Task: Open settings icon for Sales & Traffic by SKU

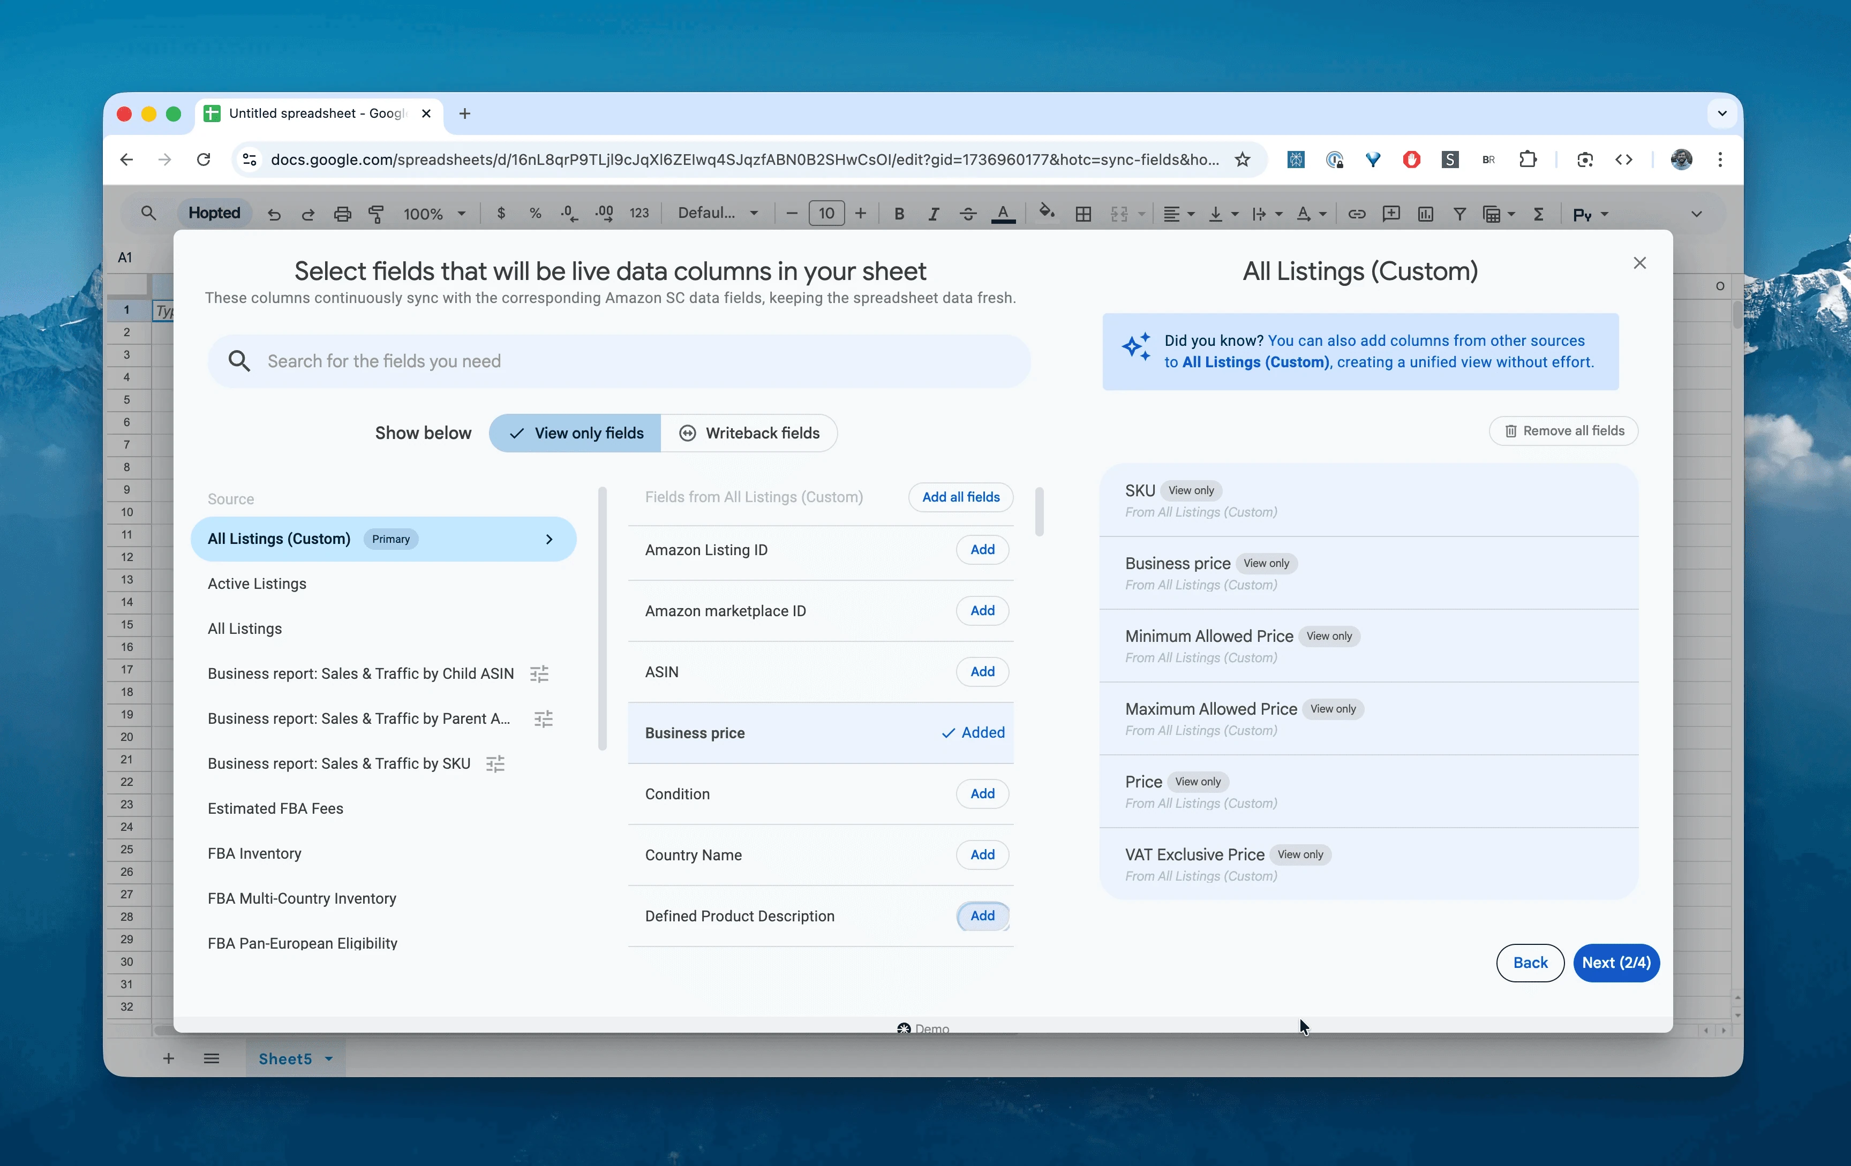Action: tap(496, 764)
